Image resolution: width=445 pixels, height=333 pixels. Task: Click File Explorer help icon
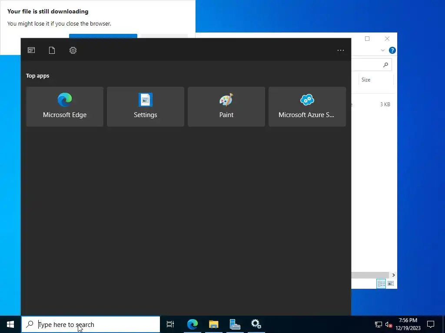pyautogui.click(x=392, y=50)
